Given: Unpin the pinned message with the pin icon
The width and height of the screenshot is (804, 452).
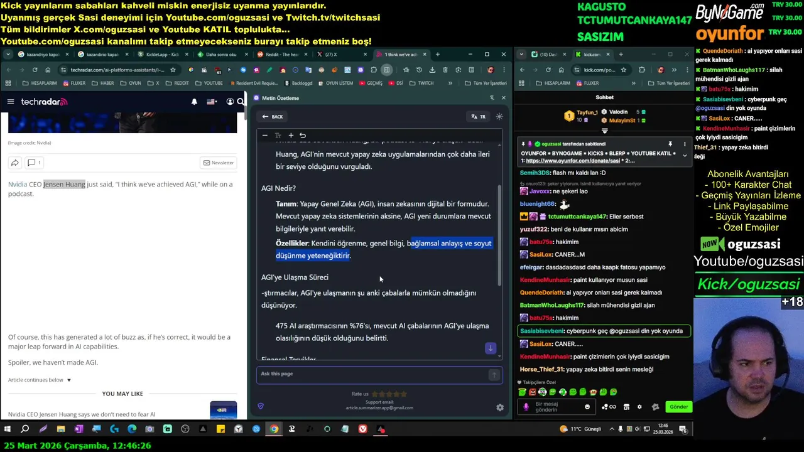Looking at the screenshot, I should (670, 144).
